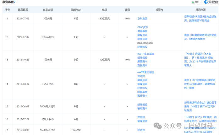The width and height of the screenshot is (220, 135).
Task: Select valuation cell 10亿美元
Action: pos(105,60)
